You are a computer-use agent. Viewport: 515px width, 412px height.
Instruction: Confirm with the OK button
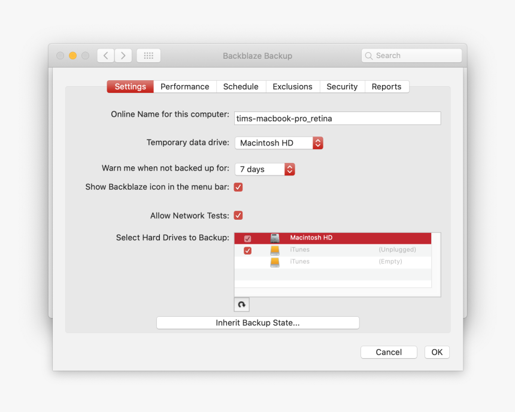click(x=437, y=352)
